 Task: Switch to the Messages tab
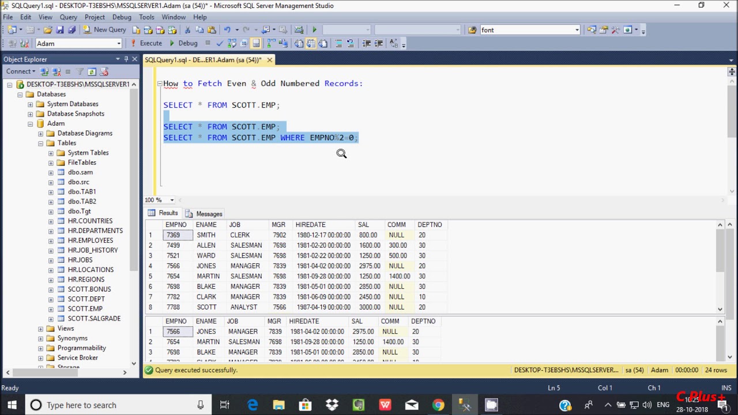click(204, 214)
